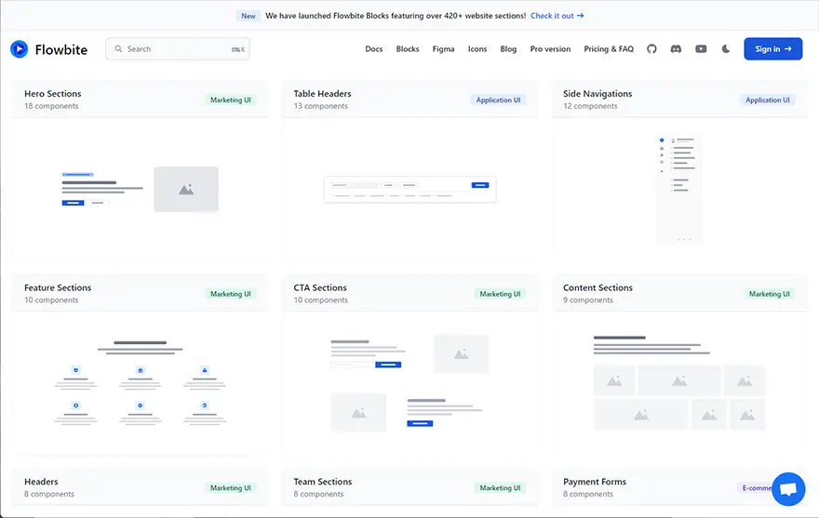The image size is (819, 518).
Task: Open the Payment Forms card title
Action: click(595, 482)
